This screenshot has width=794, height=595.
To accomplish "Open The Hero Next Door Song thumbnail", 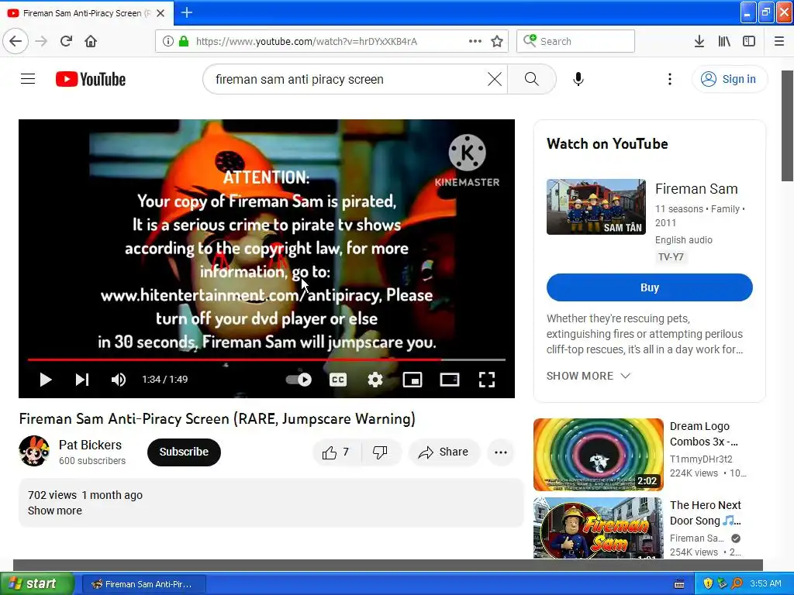I will pyautogui.click(x=599, y=528).
